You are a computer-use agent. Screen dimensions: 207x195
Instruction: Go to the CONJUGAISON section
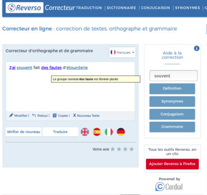tap(155, 8)
